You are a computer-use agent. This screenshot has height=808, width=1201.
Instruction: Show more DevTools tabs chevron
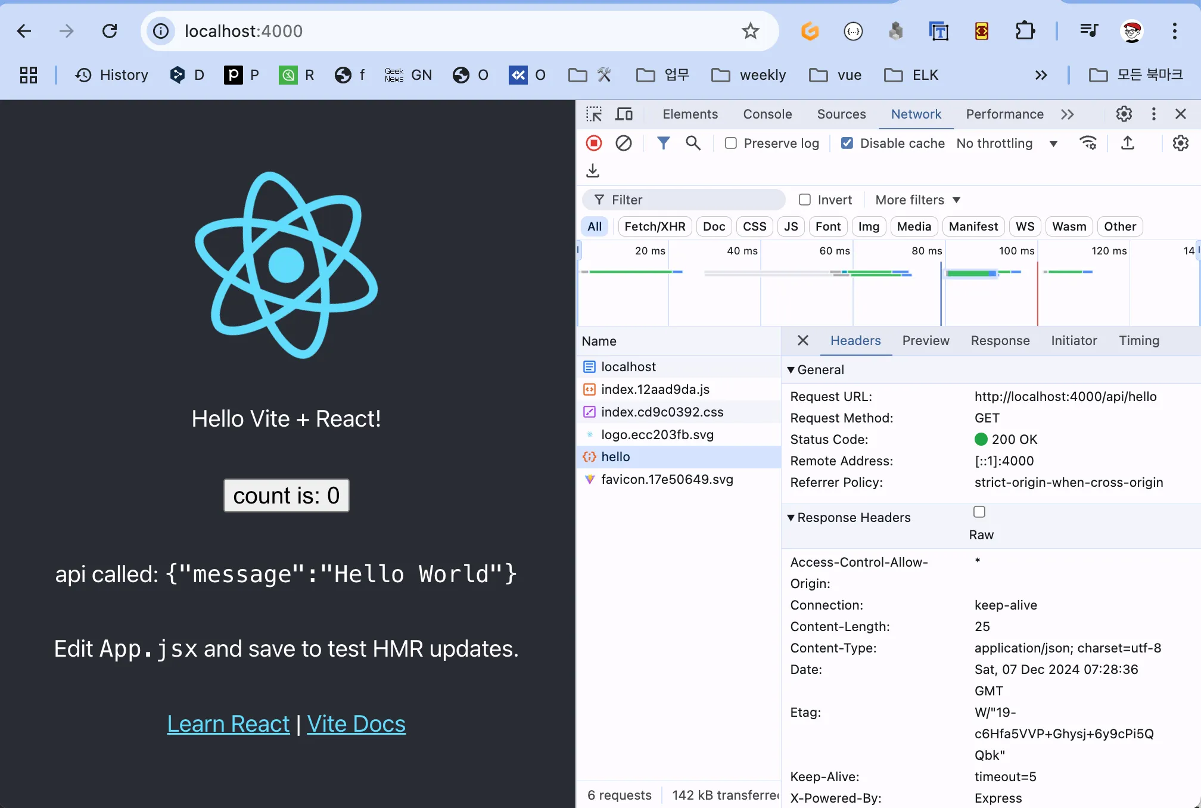pos(1067,114)
